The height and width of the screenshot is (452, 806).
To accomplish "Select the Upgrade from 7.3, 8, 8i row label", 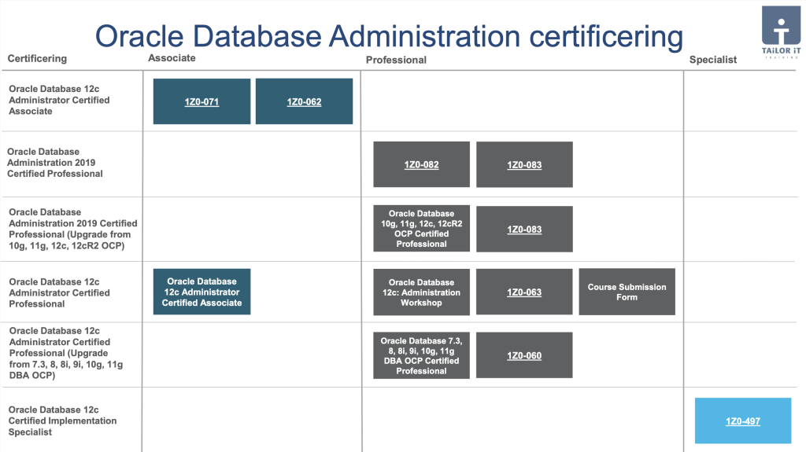I will pos(66,353).
